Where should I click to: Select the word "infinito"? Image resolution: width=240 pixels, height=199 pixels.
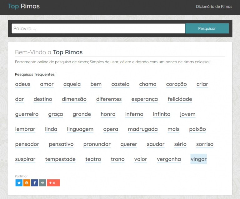tap(162, 114)
